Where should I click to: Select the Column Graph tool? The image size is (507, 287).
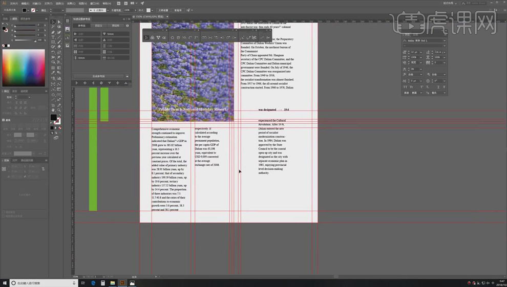59,78
